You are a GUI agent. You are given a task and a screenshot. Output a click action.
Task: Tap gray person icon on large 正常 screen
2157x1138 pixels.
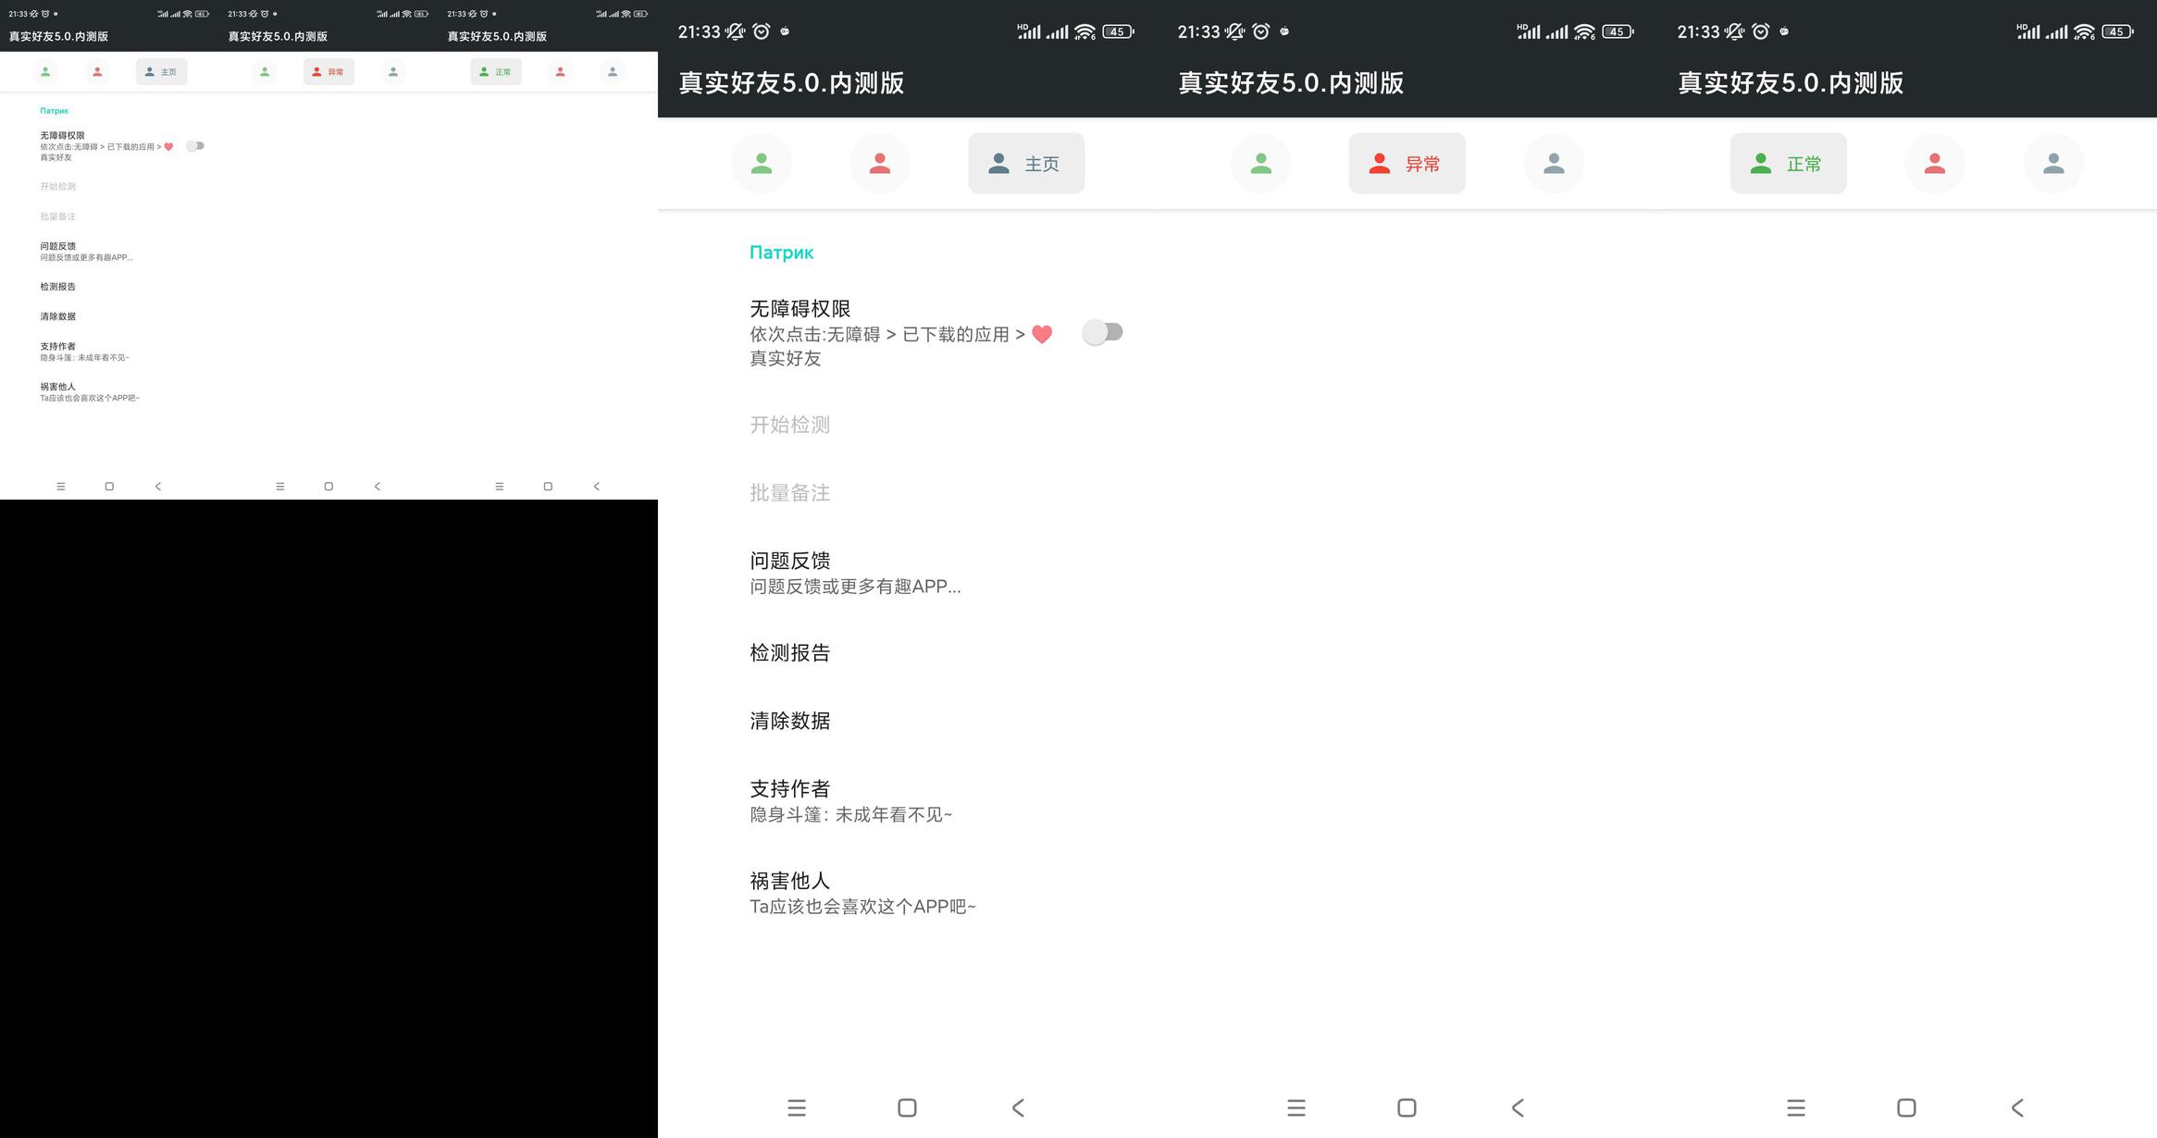(x=2053, y=164)
